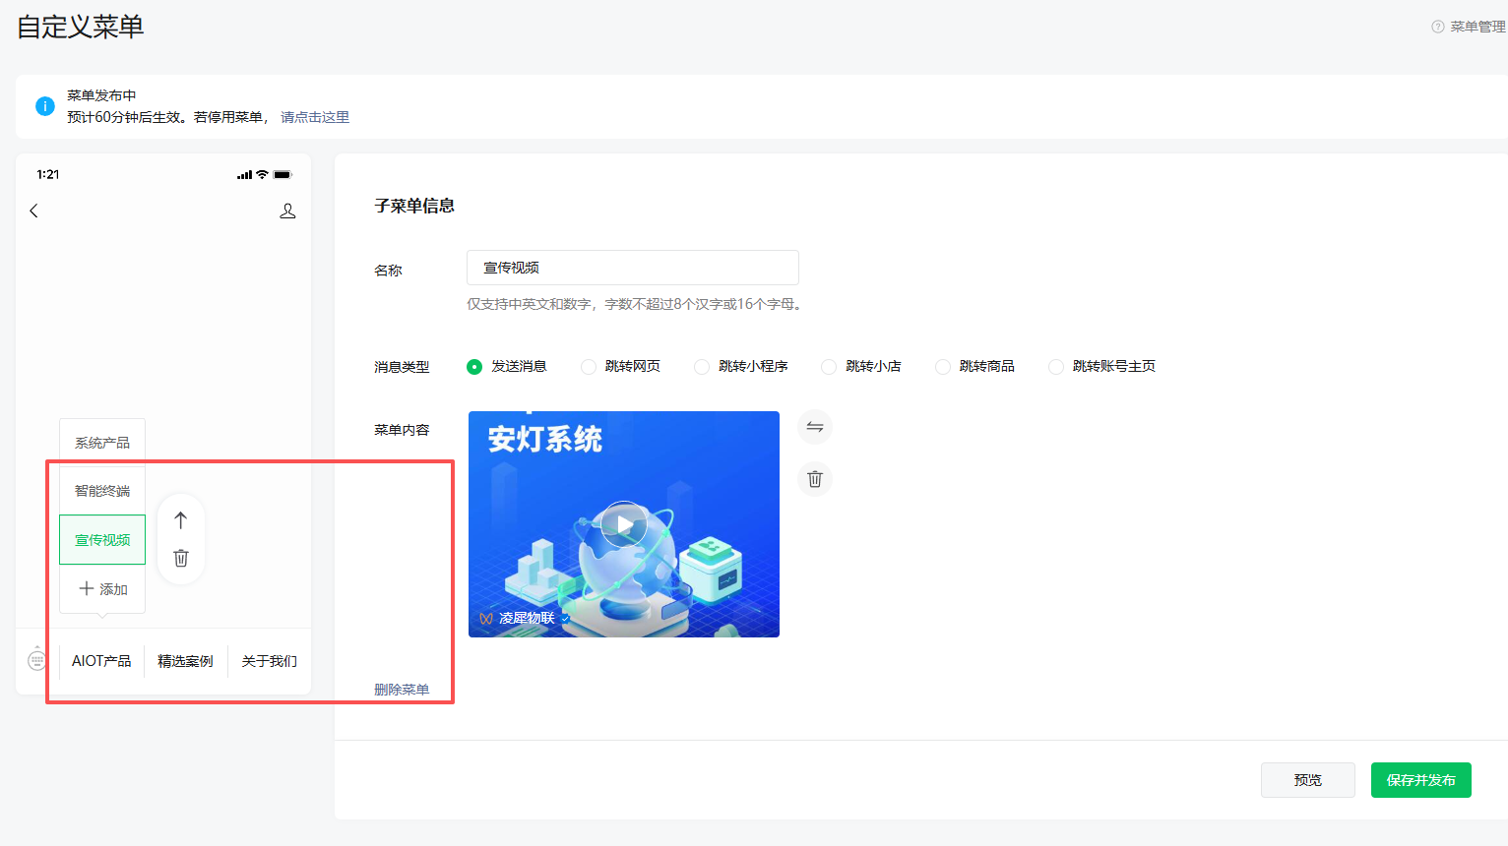Screen dimensions: 1508x846
Task: Open the 菜单管理 link
Action: pos(1477,27)
